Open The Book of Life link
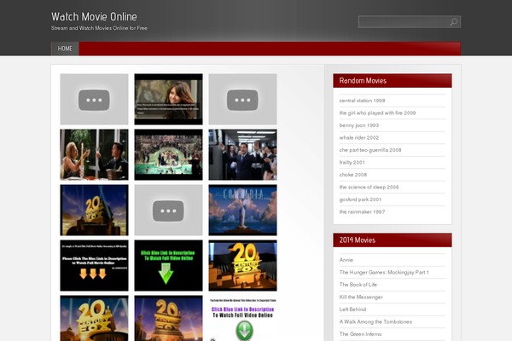 click(358, 285)
